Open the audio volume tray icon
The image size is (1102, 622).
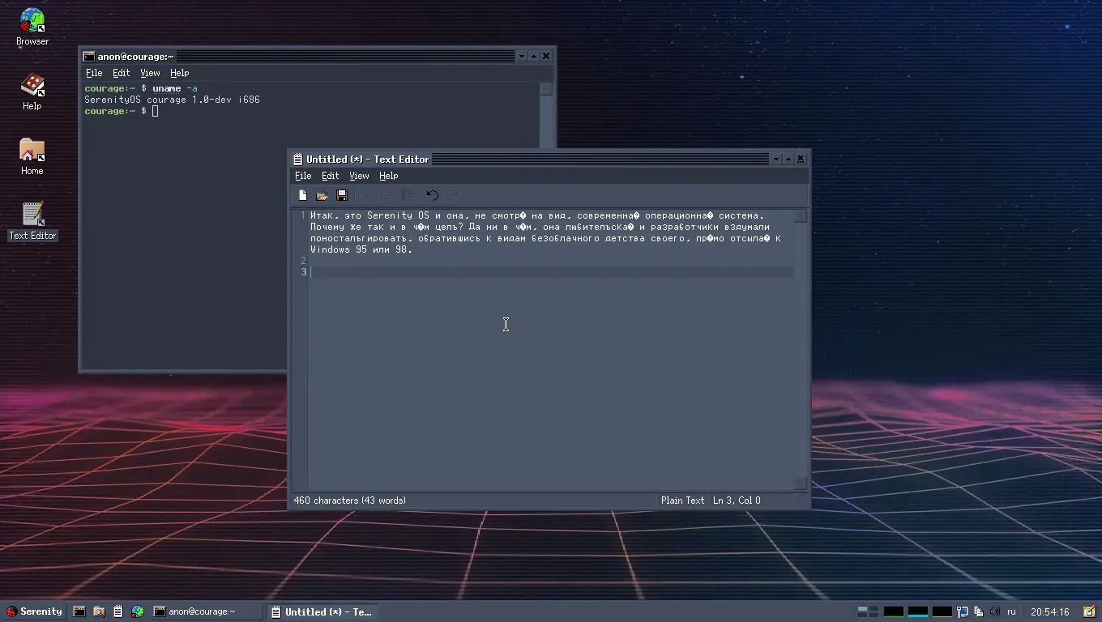point(995,611)
